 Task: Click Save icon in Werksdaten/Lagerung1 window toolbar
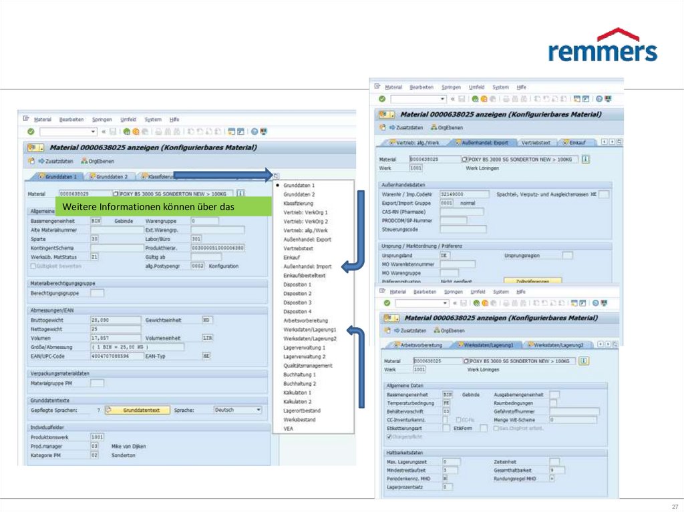pos(464,302)
